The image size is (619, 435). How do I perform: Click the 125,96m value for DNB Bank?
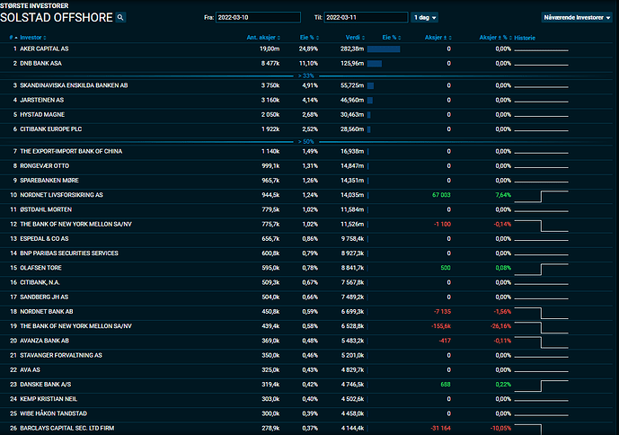(x=352, y=63)
